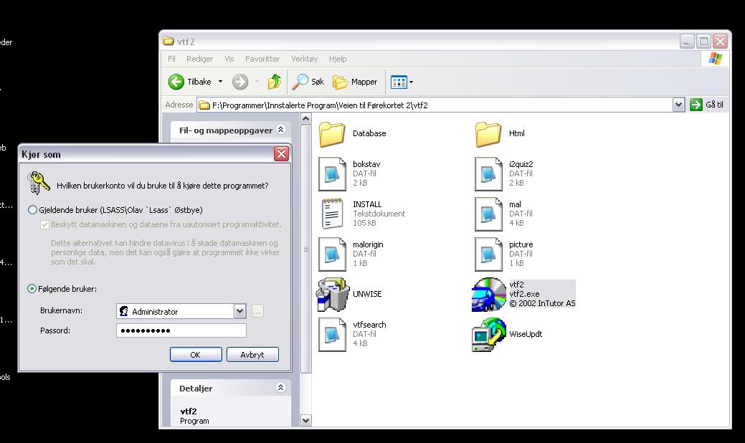Click OK in Kjør som dialog
Image resolution: width=745 pixels, height=443 pixels.
point(195,355)
